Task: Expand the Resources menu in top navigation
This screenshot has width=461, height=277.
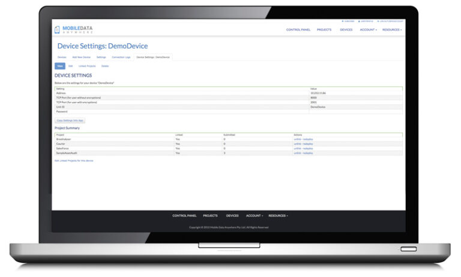Action: [392, 29]
